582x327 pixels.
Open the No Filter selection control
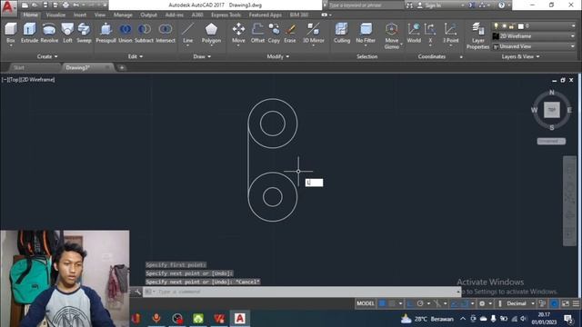pyautogui.click(x=366, y=33)
